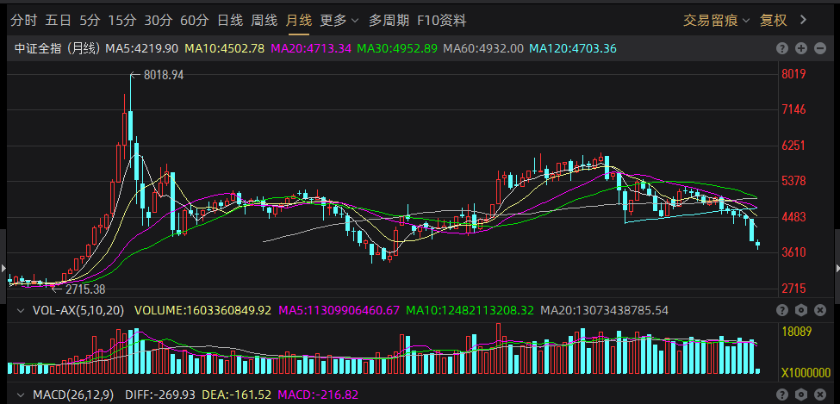Click the 8018.94 high price marker
This screenshot has width=840, height=404.
click(164, 76)
